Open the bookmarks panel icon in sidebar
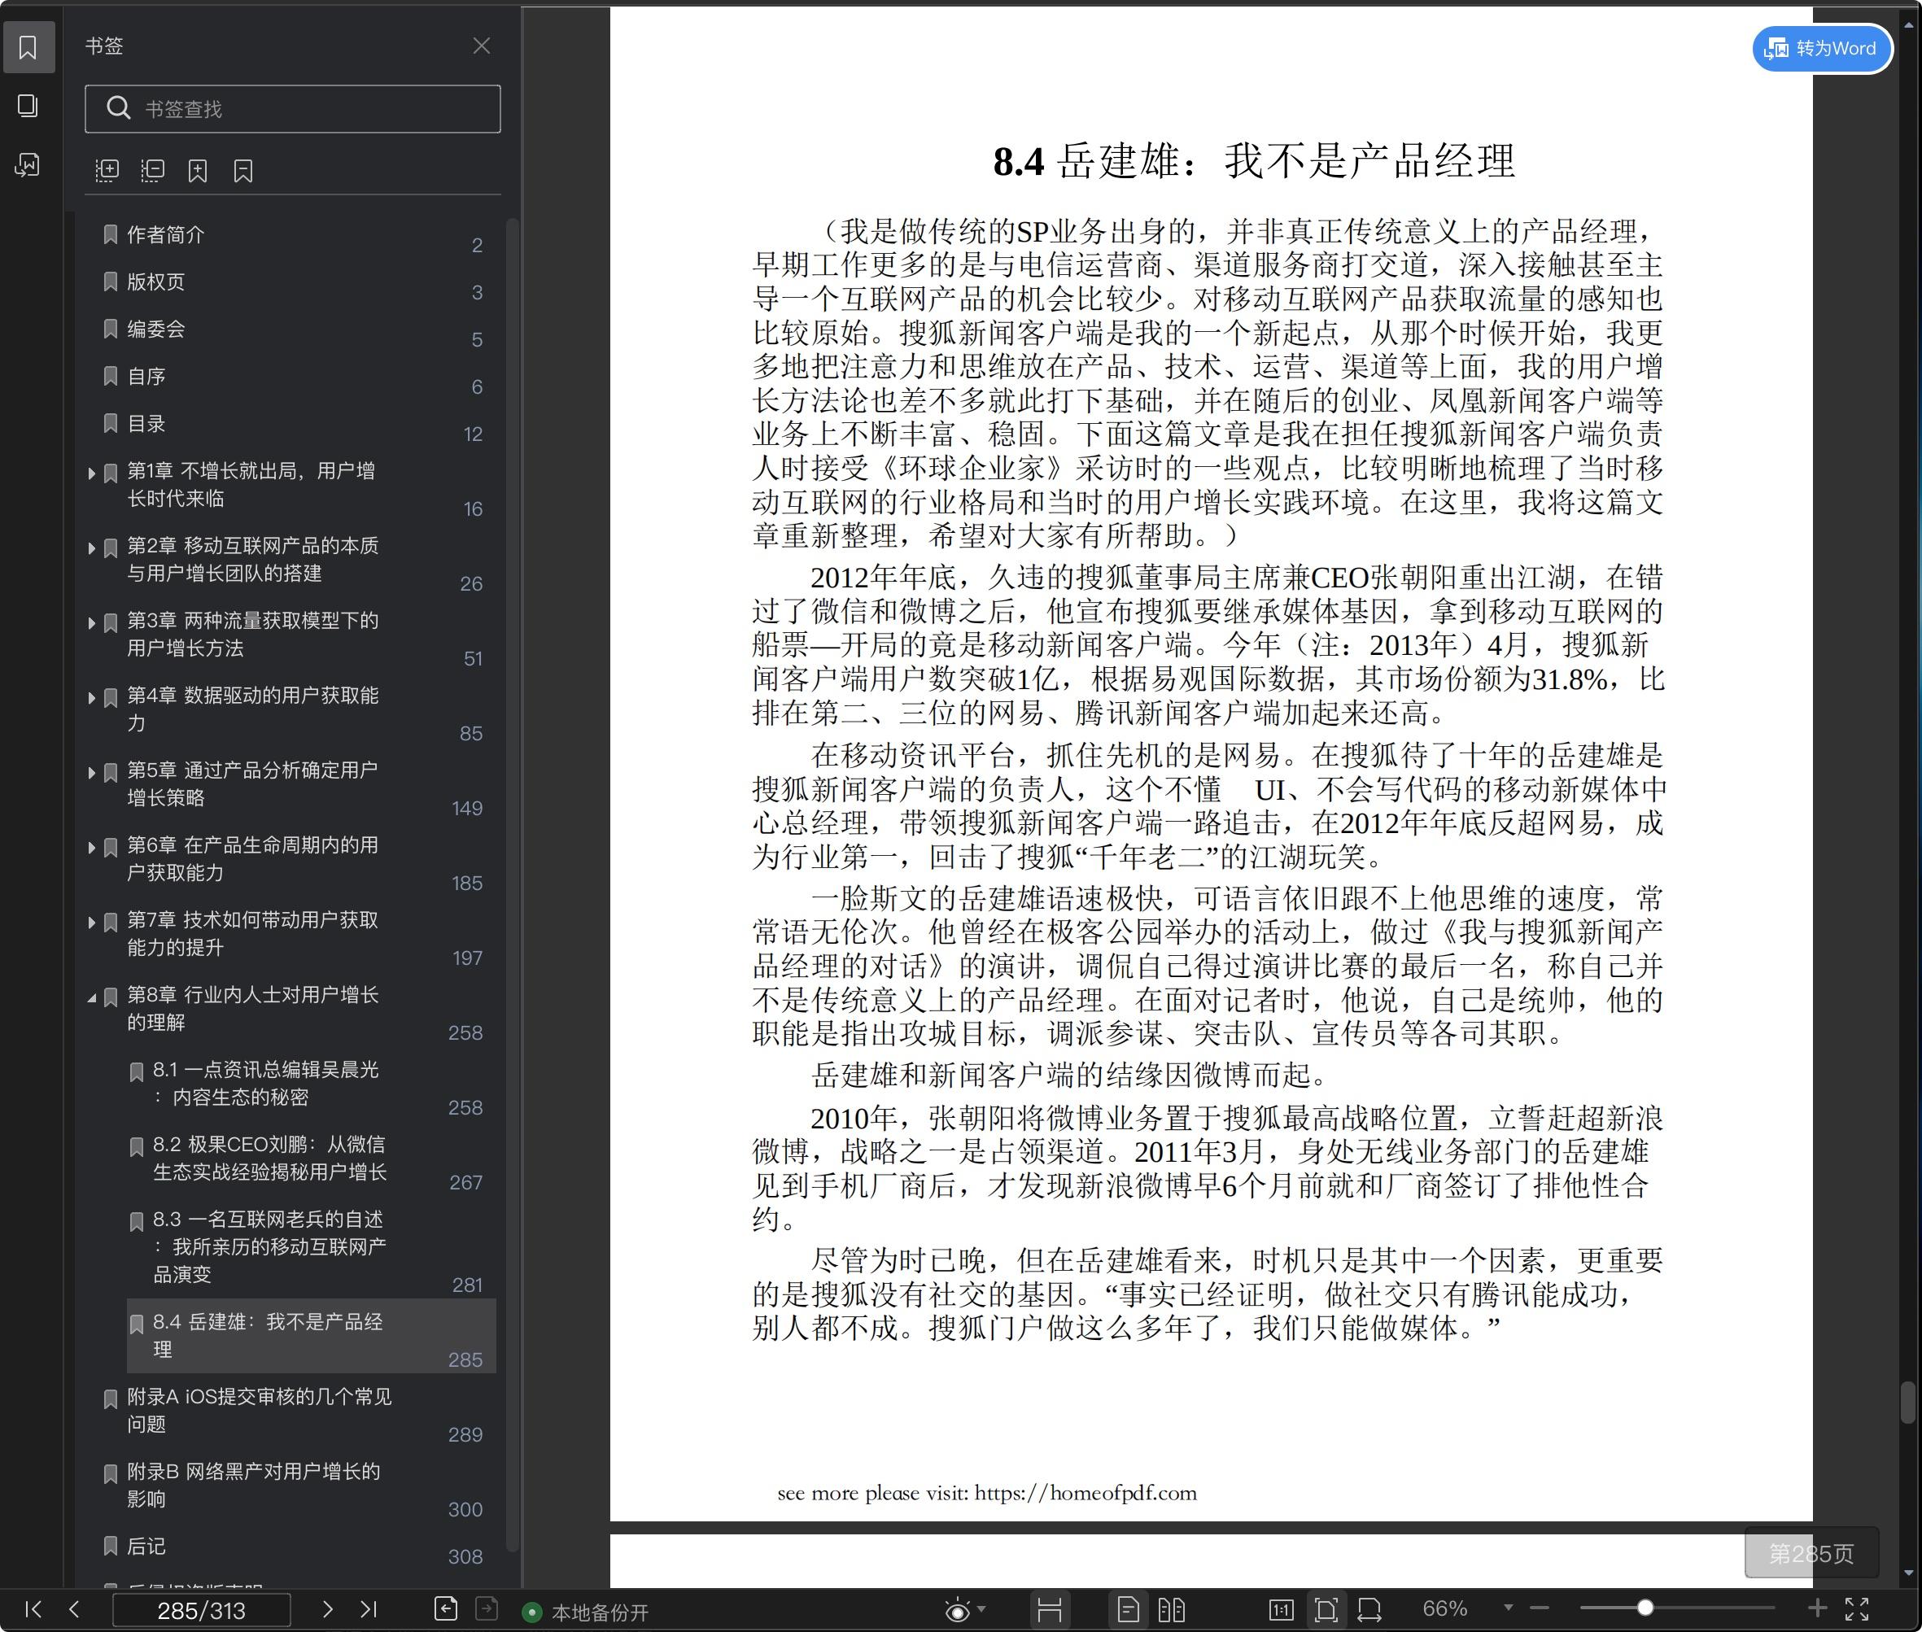This screenshot has height=1632, width=1922. (x=28, y=47)
